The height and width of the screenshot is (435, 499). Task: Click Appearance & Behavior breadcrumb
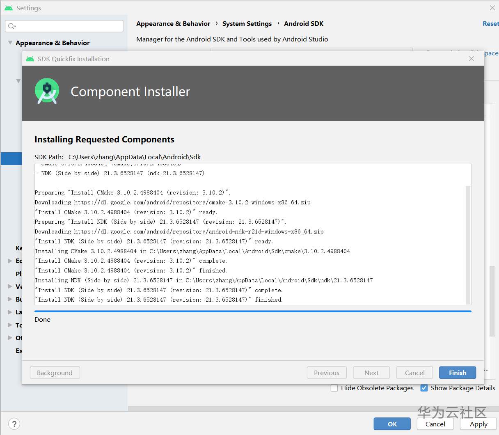[173, 24]
